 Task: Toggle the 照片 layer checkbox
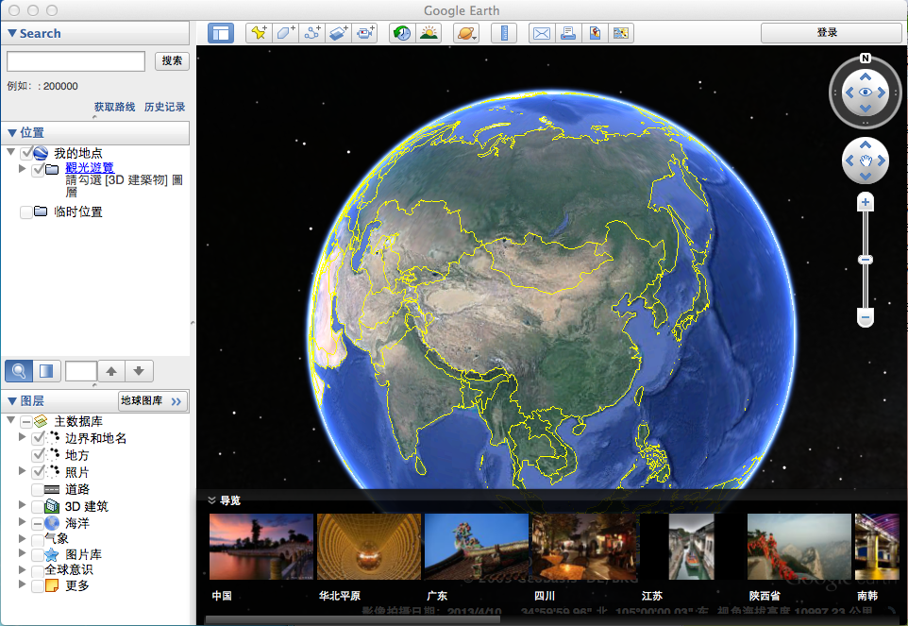click(x=38, y=472)
